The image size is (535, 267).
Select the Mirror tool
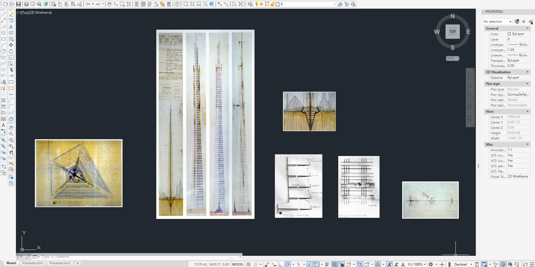tap(11, 27)
